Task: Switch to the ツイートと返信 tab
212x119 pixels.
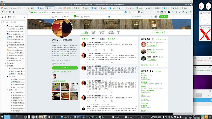Action: pos(98,39)
